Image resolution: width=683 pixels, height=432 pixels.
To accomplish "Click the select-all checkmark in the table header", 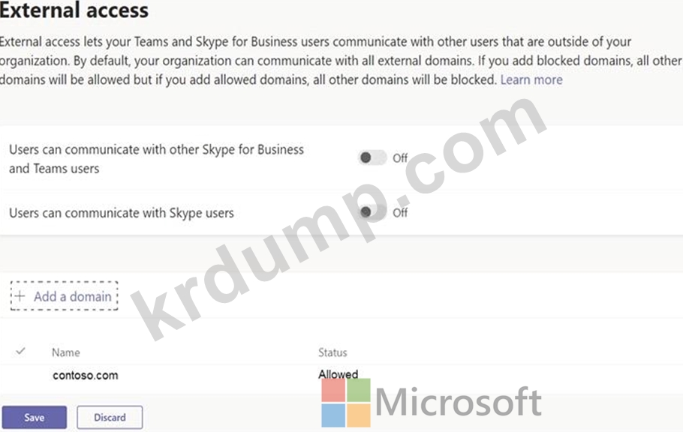I will (x=20, y=351).
